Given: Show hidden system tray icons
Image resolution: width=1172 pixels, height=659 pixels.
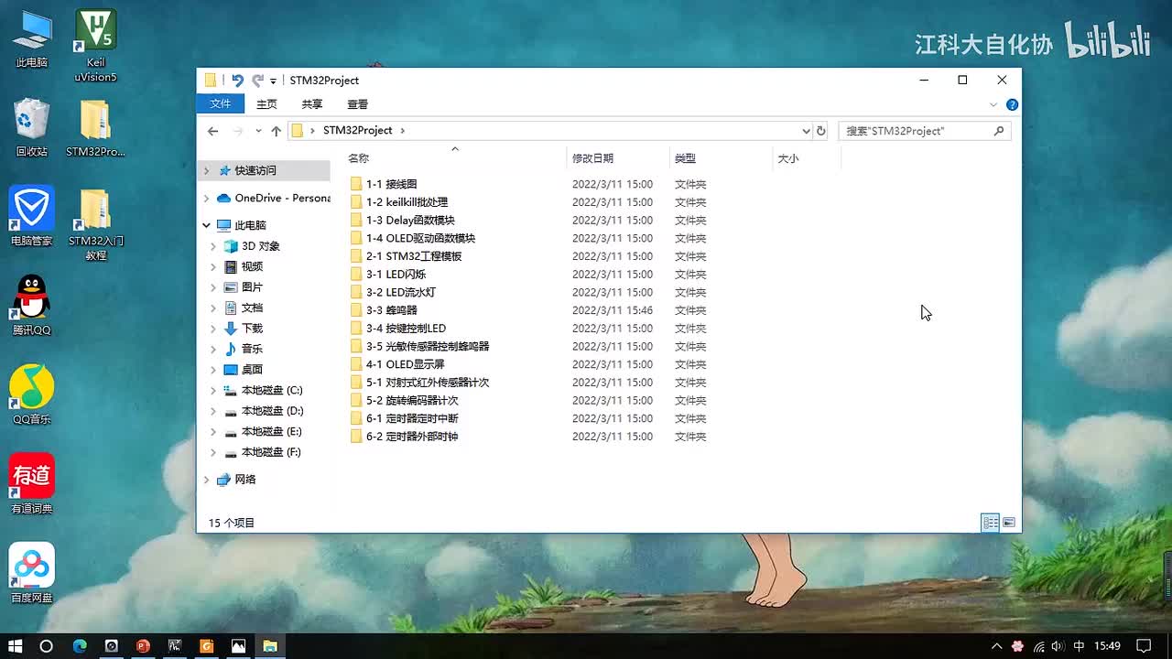Looking at the screenshot, I should pyautogui.click(x=996, y=645).
